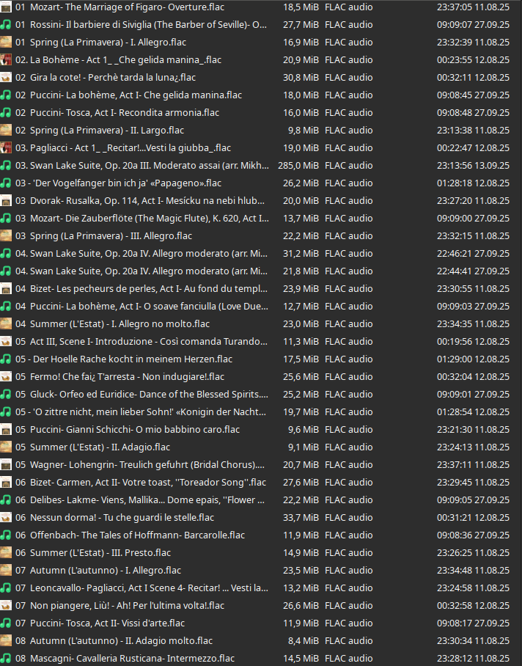Click the 285,0 MiB file size entry
Screen dimensions: 522x666
[x=298, y=165]
